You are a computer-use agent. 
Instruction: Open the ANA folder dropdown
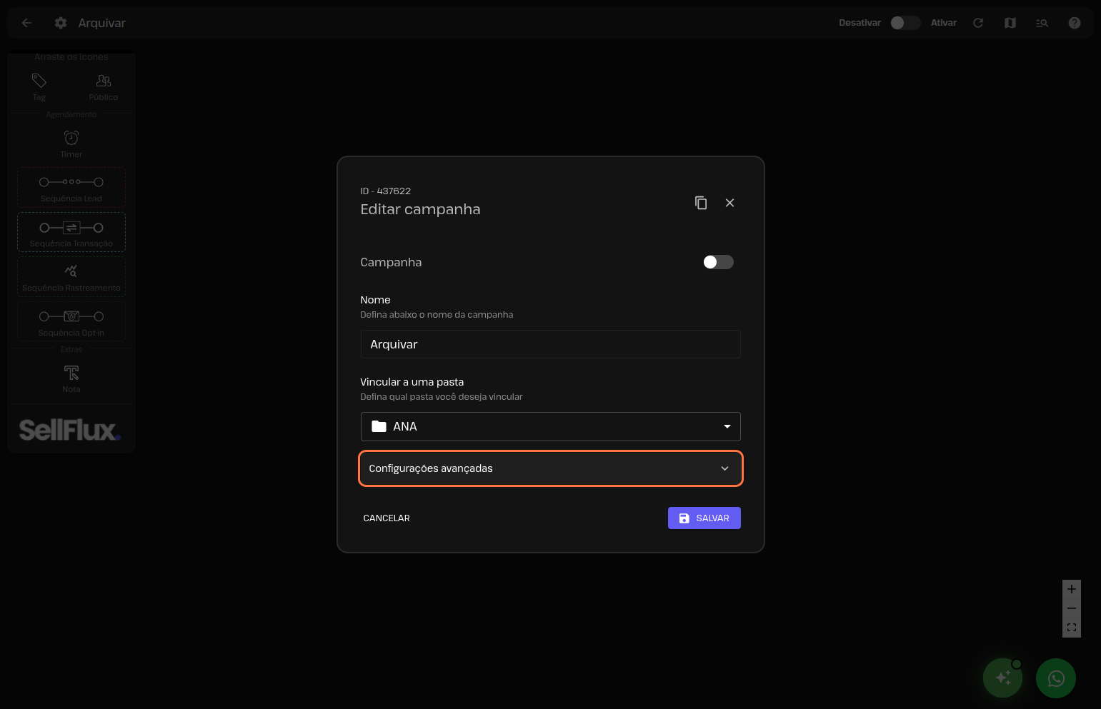point(550,426)
